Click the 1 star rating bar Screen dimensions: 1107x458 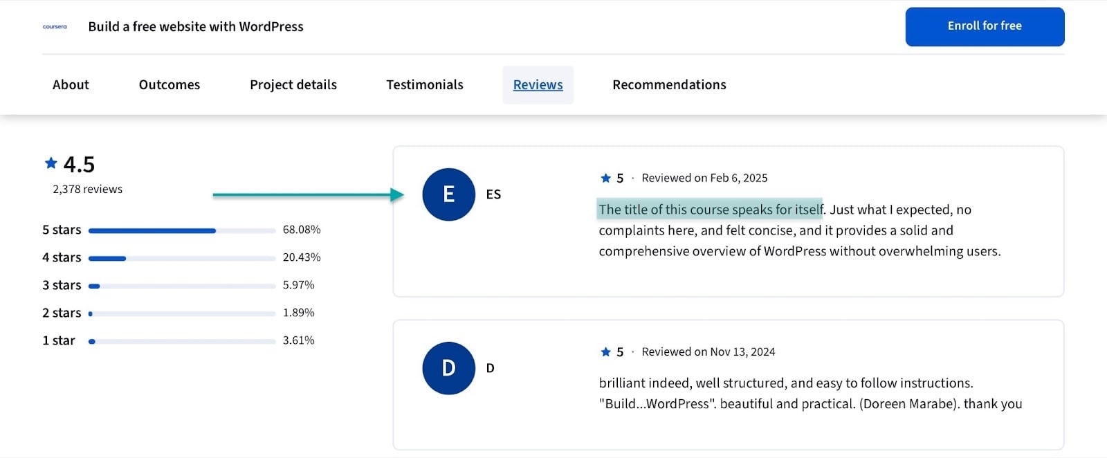pos(182,341)
